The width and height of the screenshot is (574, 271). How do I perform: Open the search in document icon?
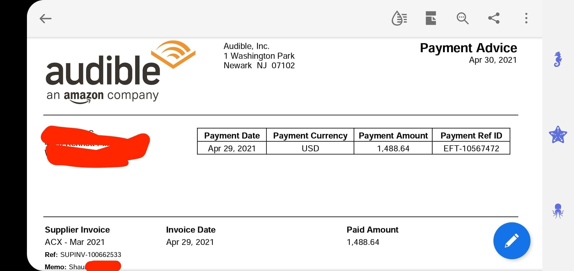(x=462, y=18)
